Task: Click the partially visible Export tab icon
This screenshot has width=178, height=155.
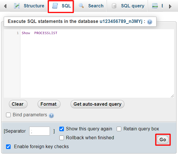Action: 155,6
